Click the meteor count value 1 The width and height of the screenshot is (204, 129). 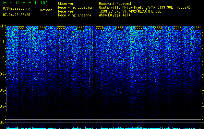(46, 15)
